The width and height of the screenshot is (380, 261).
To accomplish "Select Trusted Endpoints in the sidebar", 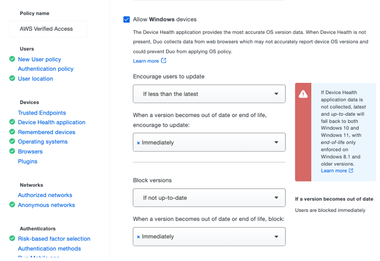I will click(42, 113).
